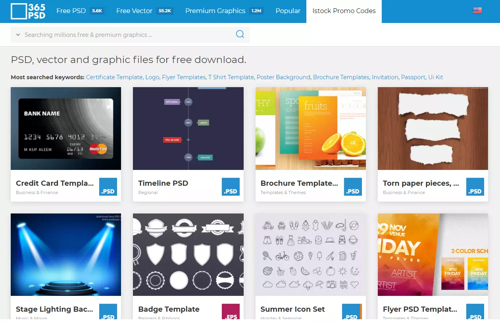Click the Certificate Template keyword link
Image resolution: width=500 pixels, height=322 pixels.
(114, 77)
